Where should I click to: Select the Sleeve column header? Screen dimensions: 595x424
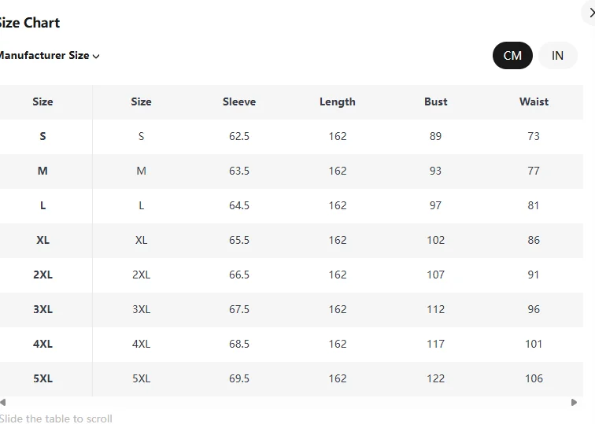tap(239, 101)
